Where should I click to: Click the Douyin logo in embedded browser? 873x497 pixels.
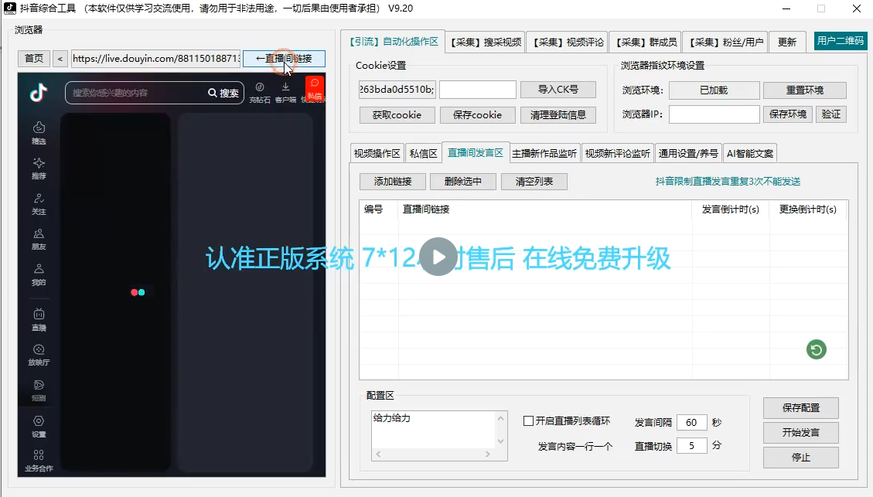[39, 93]
